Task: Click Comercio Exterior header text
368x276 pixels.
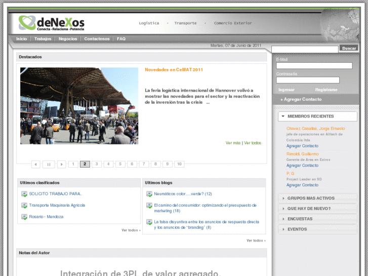Action: 233,23
